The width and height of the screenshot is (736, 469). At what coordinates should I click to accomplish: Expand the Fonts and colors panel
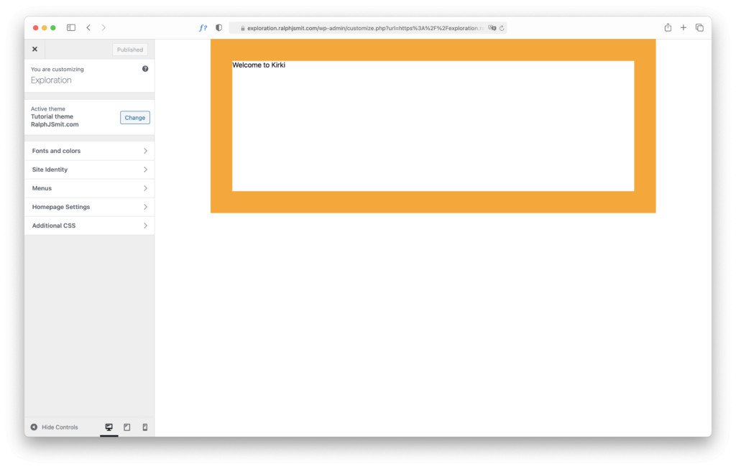(89, 151)
